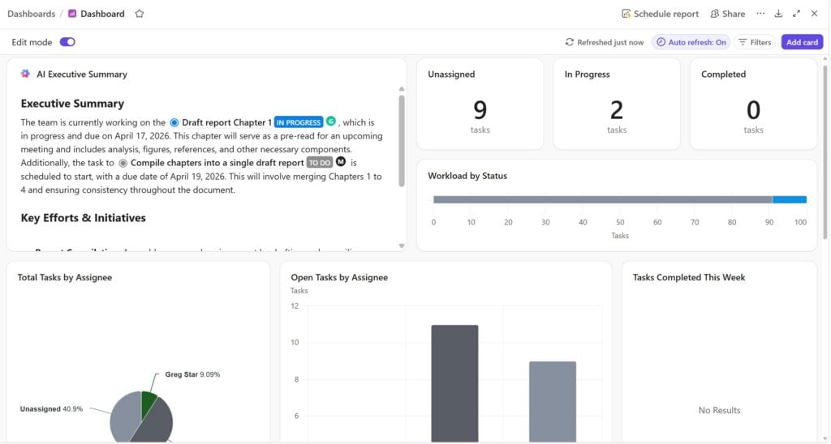831x444 pixels.
Task: Open Compile chapters into a single draft report task
Action: click(x=217, y=163)
